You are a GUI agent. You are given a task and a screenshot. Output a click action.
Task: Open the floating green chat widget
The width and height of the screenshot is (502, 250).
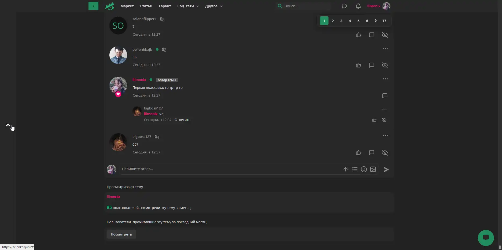486,238
